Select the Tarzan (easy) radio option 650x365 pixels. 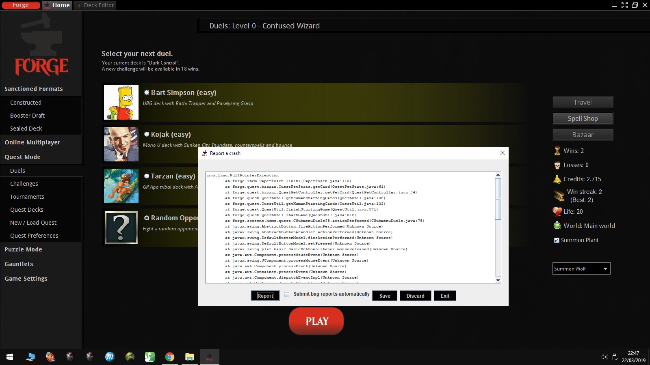pyautogui.click(x=147, y=176)
